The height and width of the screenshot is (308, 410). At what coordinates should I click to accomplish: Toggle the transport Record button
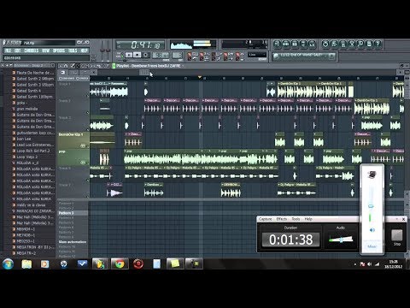[x=146, y=55]
